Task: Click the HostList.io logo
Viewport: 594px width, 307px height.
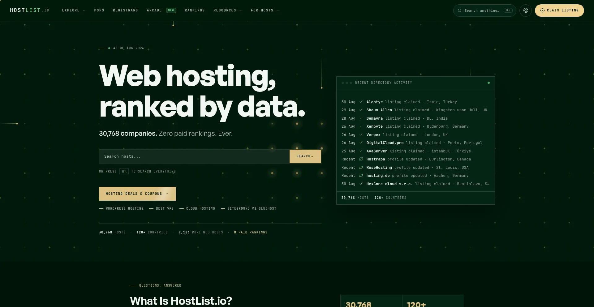Action: tap(29, 10)
